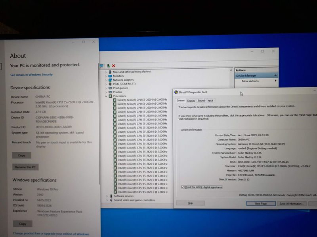
Task: Click the red X uninstall device icon
Action: [114, 66]
